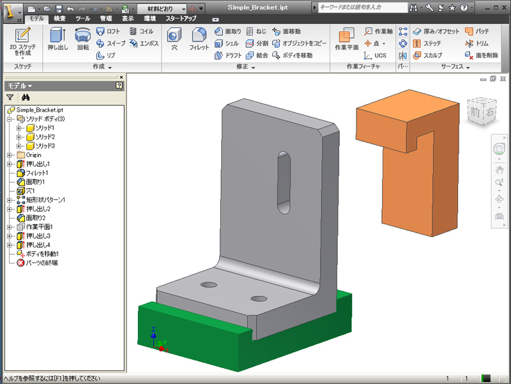Activate the フィレット (Fillet) tool
511x384 pixels.
point(199,39)
